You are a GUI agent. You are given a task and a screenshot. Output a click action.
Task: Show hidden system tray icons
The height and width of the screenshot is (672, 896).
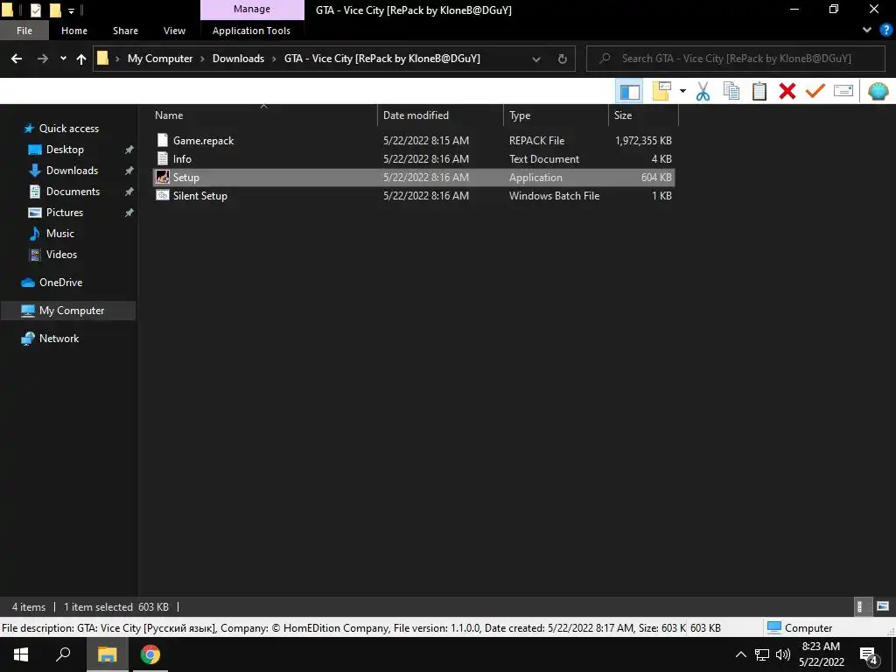740,654
